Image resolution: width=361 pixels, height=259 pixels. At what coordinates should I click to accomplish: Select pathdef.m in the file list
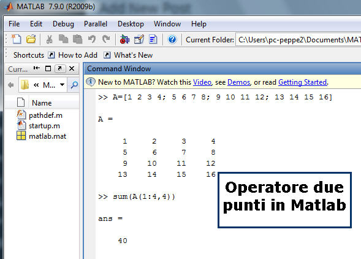[x=45, y=115]
